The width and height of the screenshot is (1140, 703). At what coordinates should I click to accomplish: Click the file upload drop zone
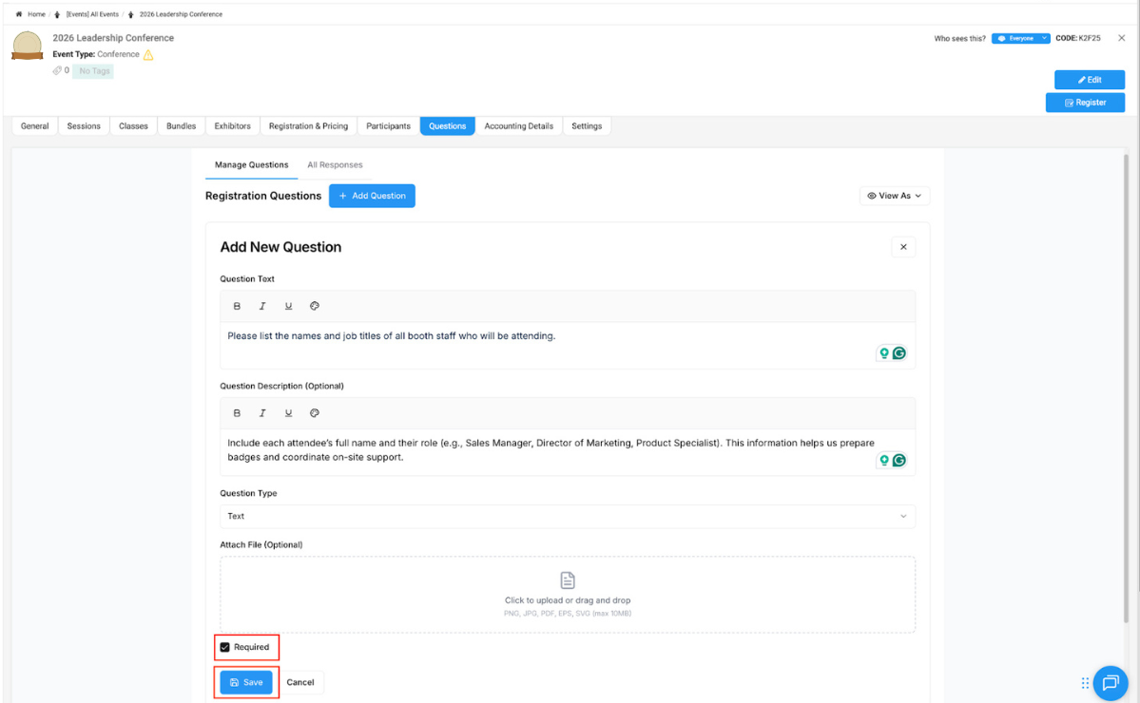pos(568,594)
